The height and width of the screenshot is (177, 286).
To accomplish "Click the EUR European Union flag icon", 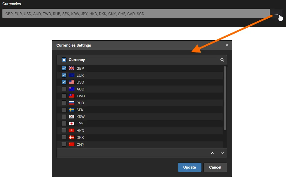I will [72, 75].
